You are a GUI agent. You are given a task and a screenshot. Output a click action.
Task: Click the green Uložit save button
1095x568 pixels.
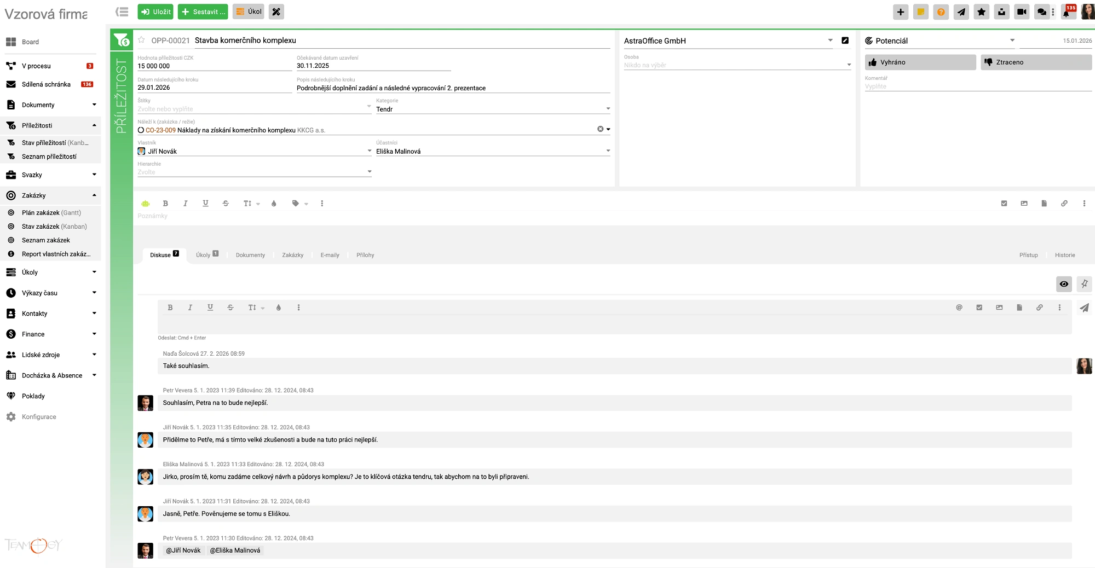click(x=155, y=11)
